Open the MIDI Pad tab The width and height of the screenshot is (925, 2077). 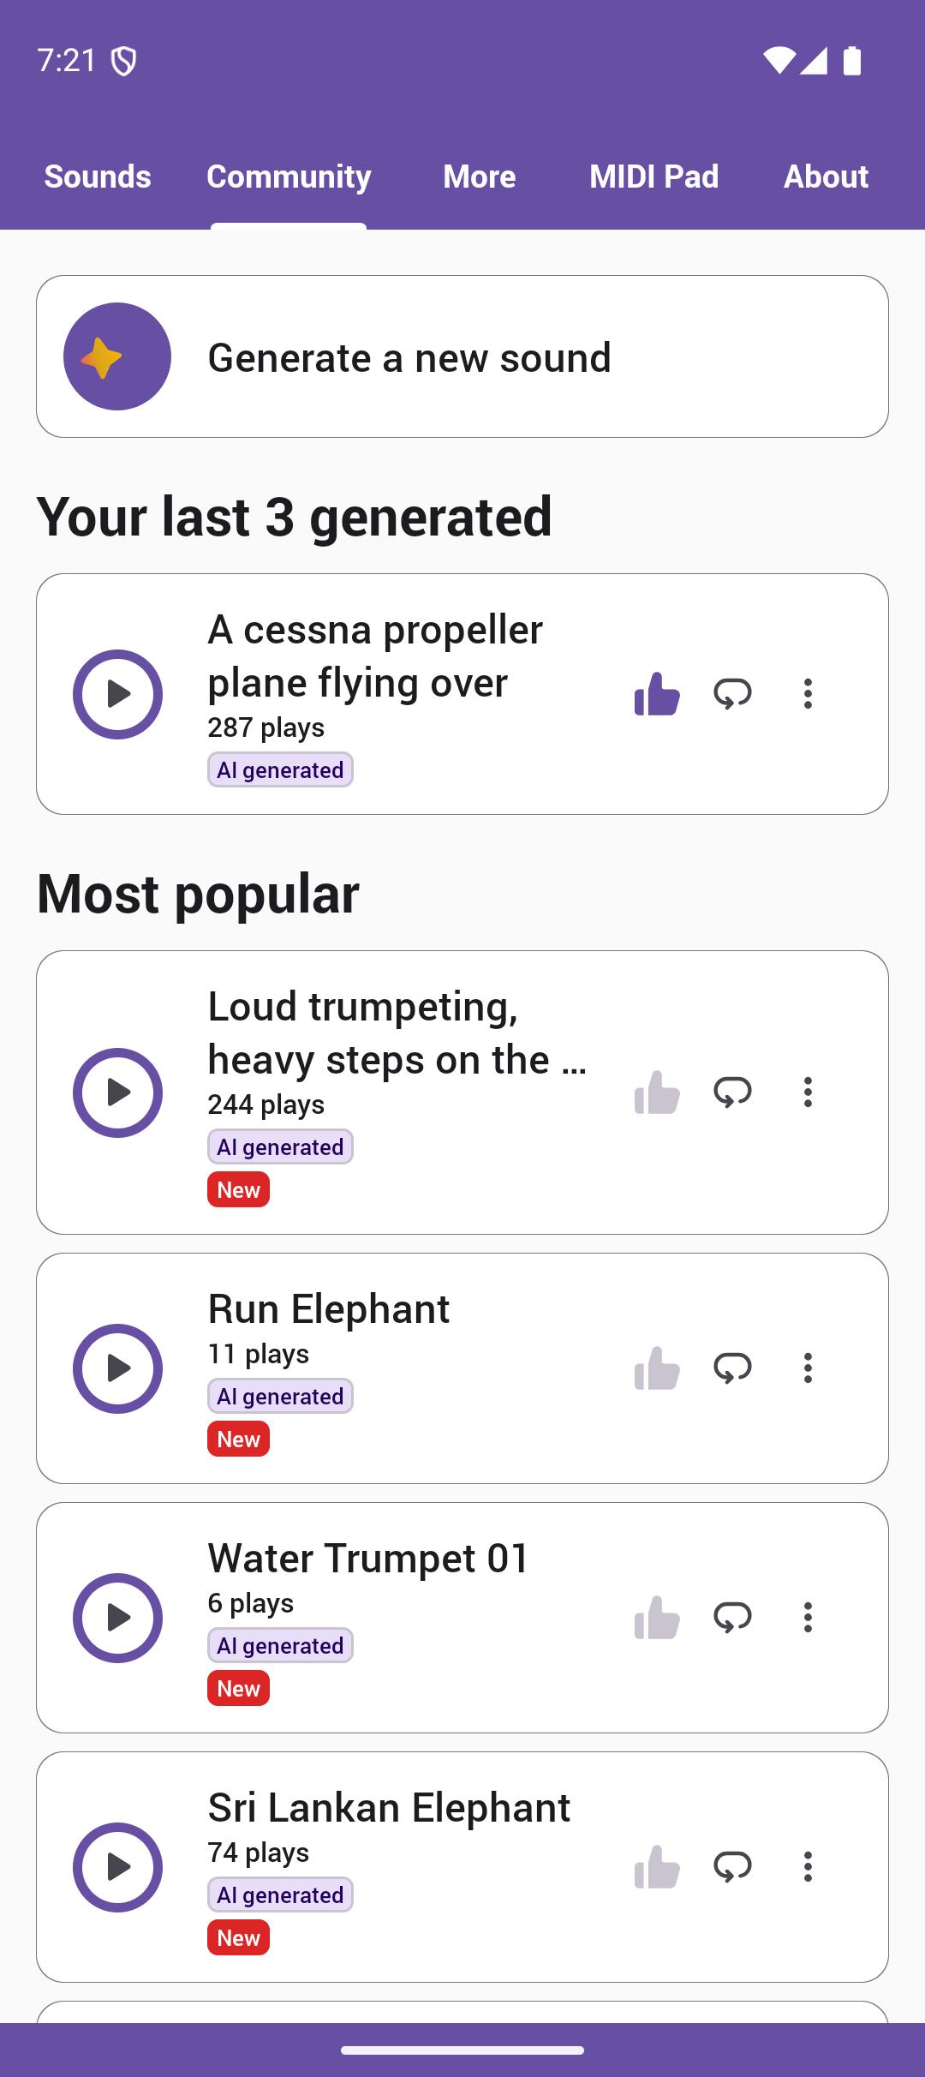click(x=653, y=177)
